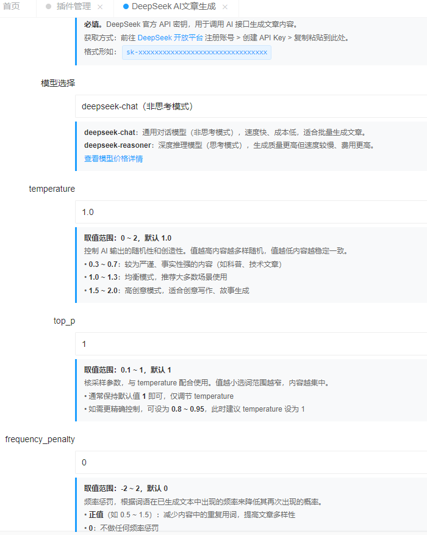
Task: Switch to the 首页 tab
Action: click(x=12, y=7)
